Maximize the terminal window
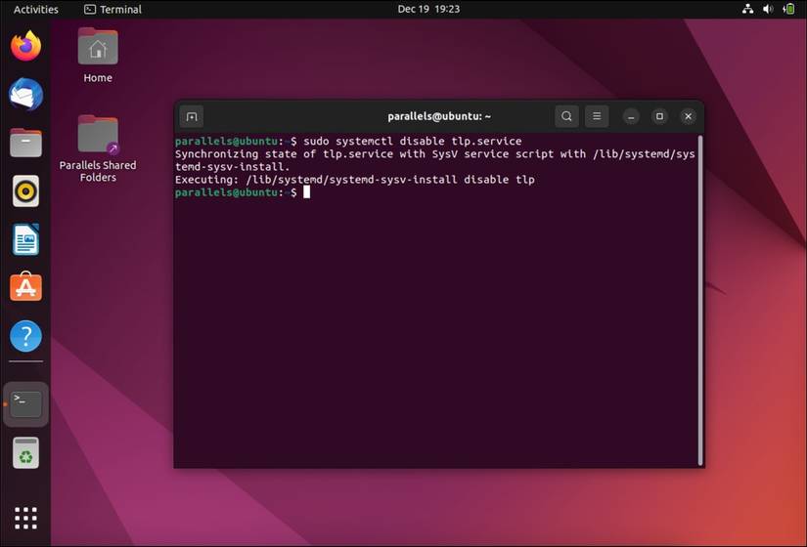Image resolution: width=807 pixels, height=547 pixels. click(659, 116)
